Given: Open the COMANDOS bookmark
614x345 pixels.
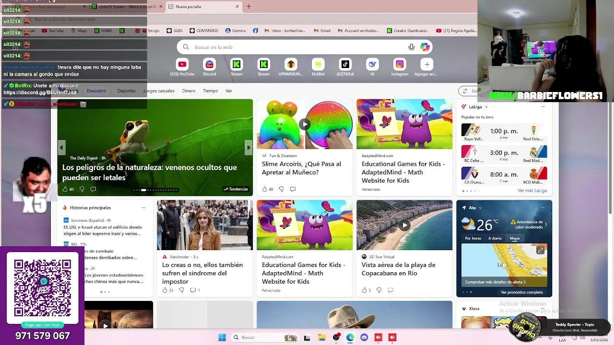Looking at the screenshot, I should coord(203,31).
